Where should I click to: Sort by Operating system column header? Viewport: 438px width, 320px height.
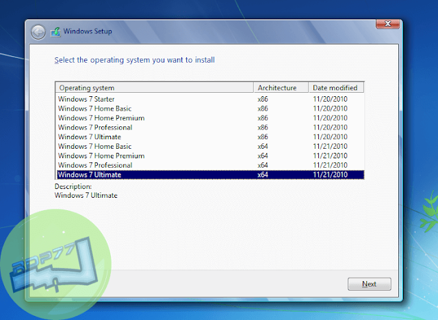155,88
